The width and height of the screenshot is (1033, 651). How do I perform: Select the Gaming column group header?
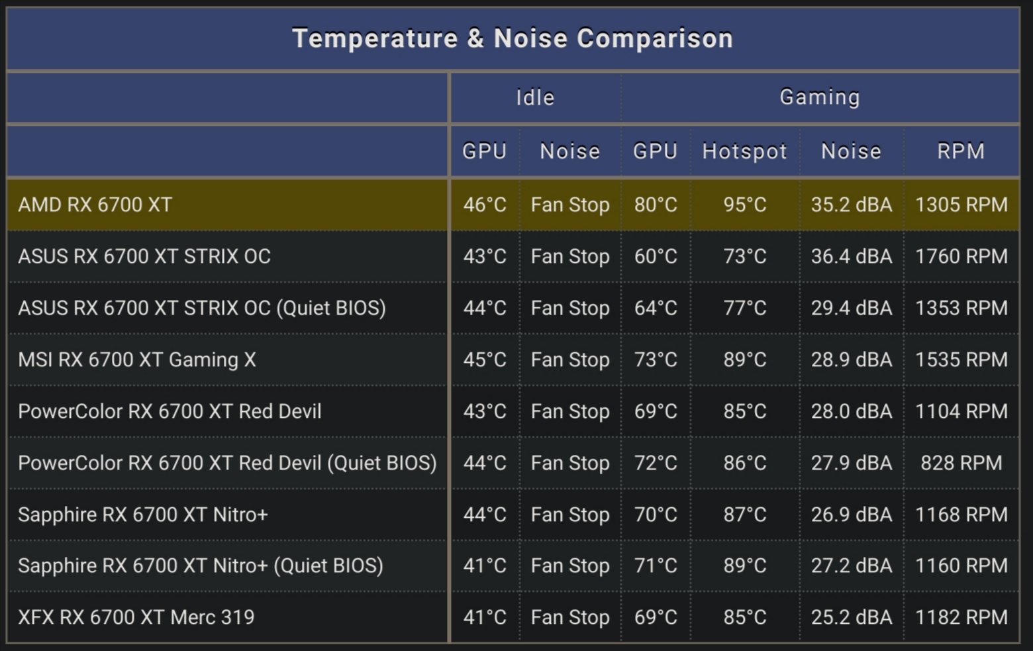tap(820, 97)
